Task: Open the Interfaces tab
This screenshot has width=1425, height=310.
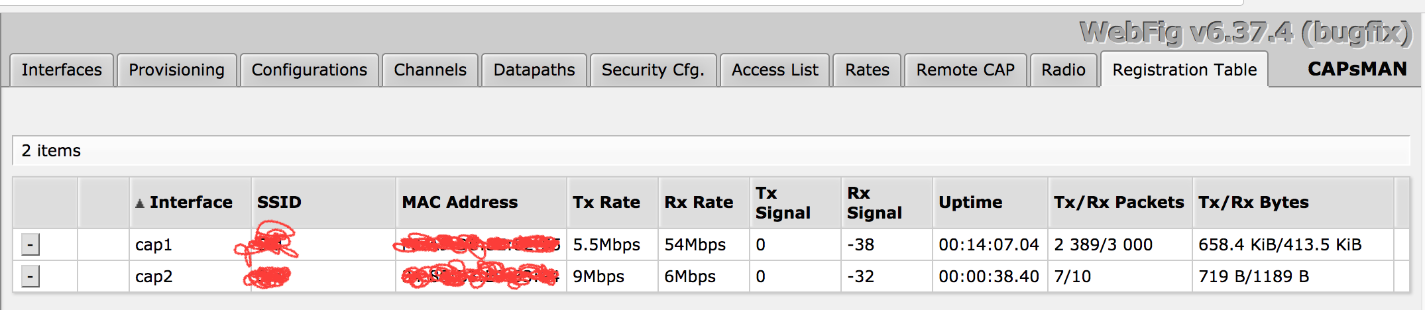Action: click(x=62, y=70)
